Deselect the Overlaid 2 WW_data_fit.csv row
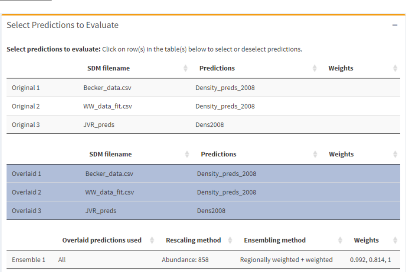The width and height of the screenshot is (406, 272). (x=203, y=192)
